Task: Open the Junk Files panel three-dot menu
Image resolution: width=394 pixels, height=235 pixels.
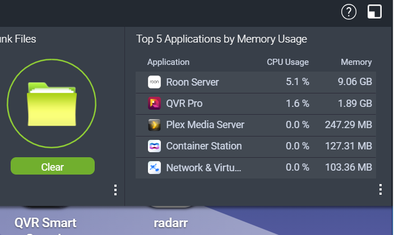Action: point(115,190)
